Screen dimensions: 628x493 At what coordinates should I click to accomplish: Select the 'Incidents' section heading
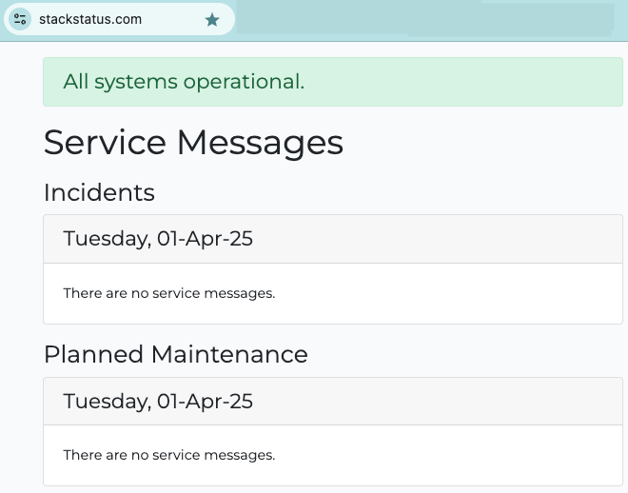click(x=99, y=192)
